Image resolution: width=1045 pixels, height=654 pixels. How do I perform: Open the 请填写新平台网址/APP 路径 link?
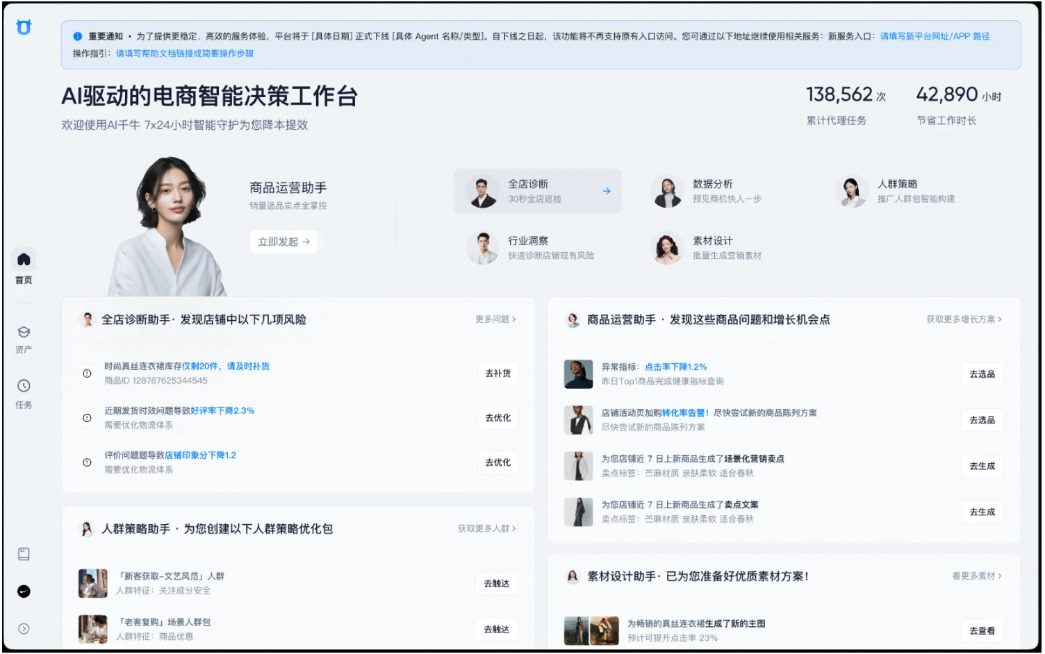pos(935,36)
